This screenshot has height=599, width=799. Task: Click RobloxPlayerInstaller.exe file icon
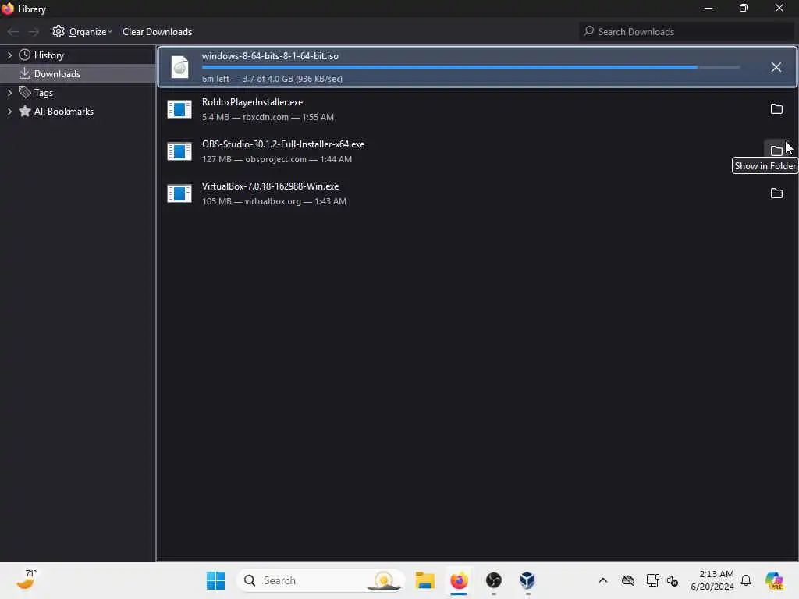pyautogui.click(x=179, y=109)
